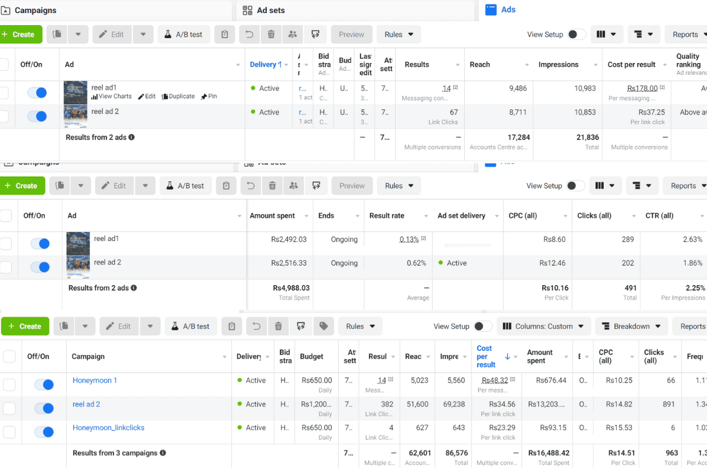Open Amount spent column header dropdown, middle table
The image size is (707, 468).
[x=306, y=216]
